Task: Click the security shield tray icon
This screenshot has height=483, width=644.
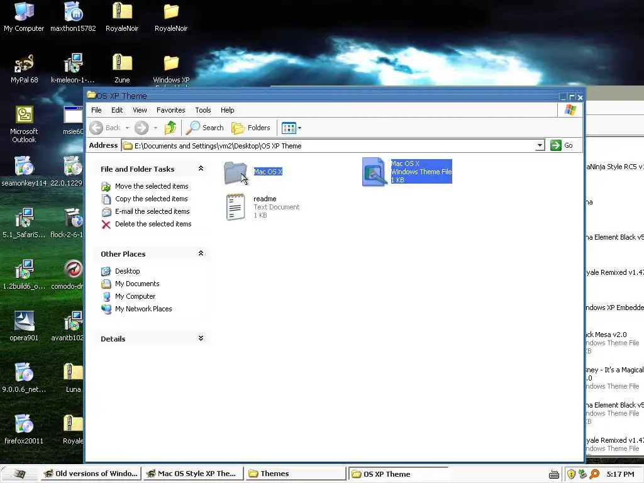Action: point(571,474)
